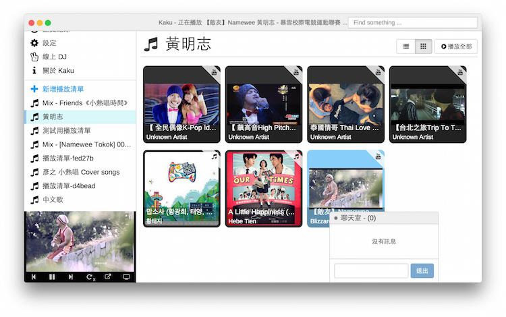
Task: Play the 全民偶像K-Pop Id... track card
Action: tap(181, 105)
